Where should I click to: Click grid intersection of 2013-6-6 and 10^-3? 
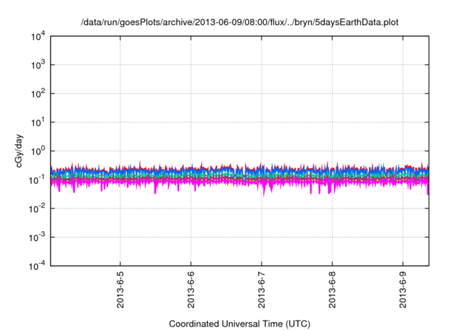pyautogui.click(x=191, y=237)
